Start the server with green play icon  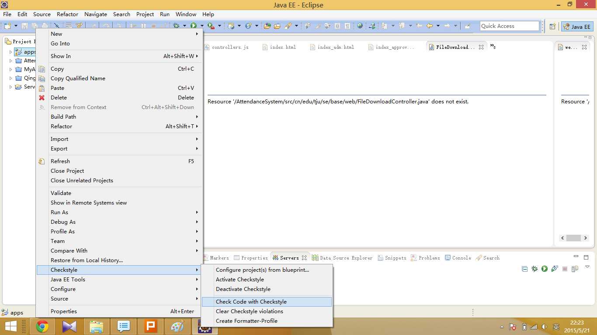tap(545, 269)
